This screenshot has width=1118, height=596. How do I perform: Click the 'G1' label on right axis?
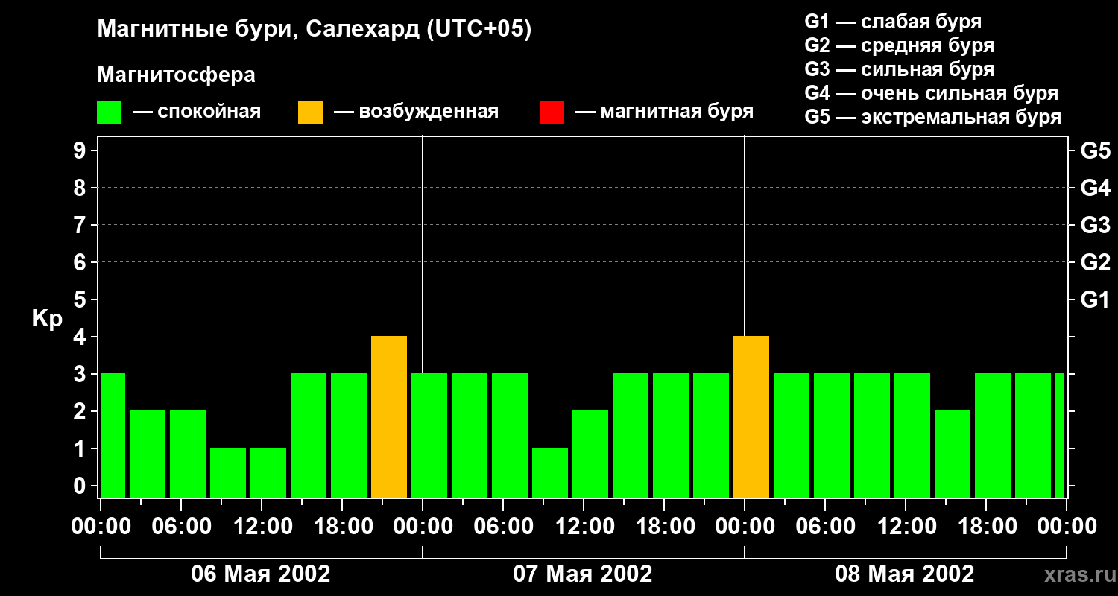[x=1096, y=299]
